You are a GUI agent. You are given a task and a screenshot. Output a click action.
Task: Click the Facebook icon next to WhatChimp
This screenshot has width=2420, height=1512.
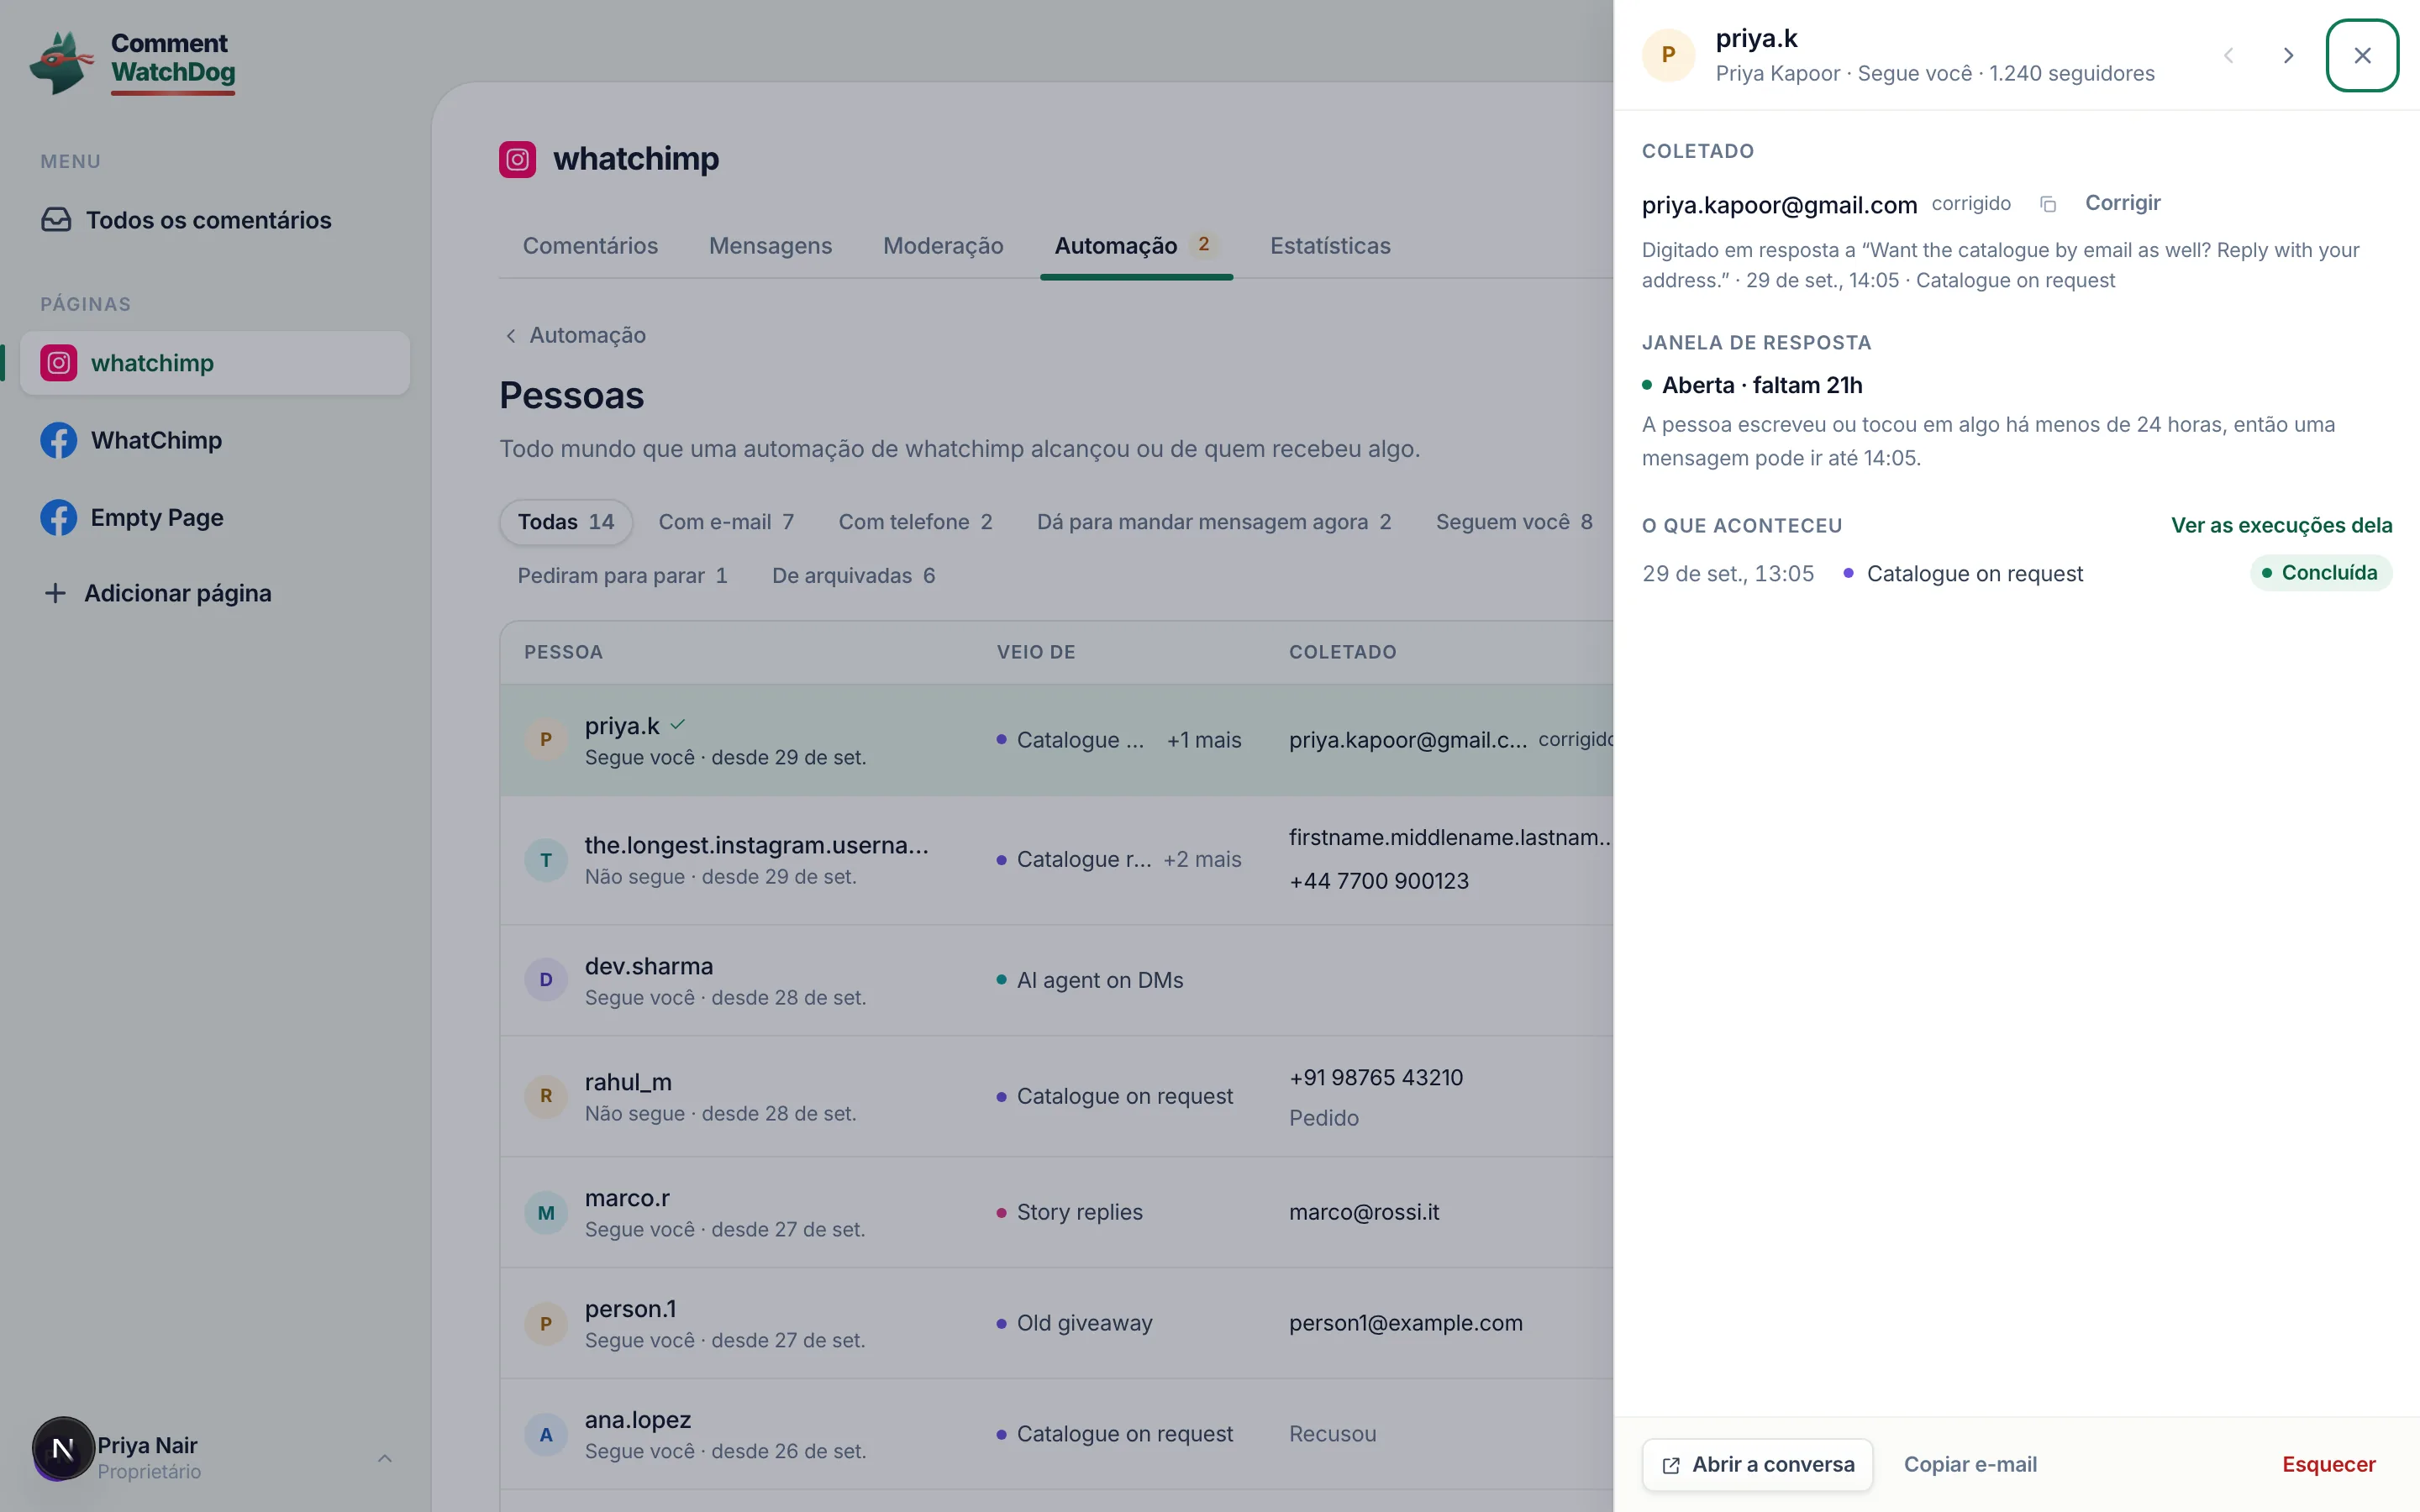pos(59,440)
